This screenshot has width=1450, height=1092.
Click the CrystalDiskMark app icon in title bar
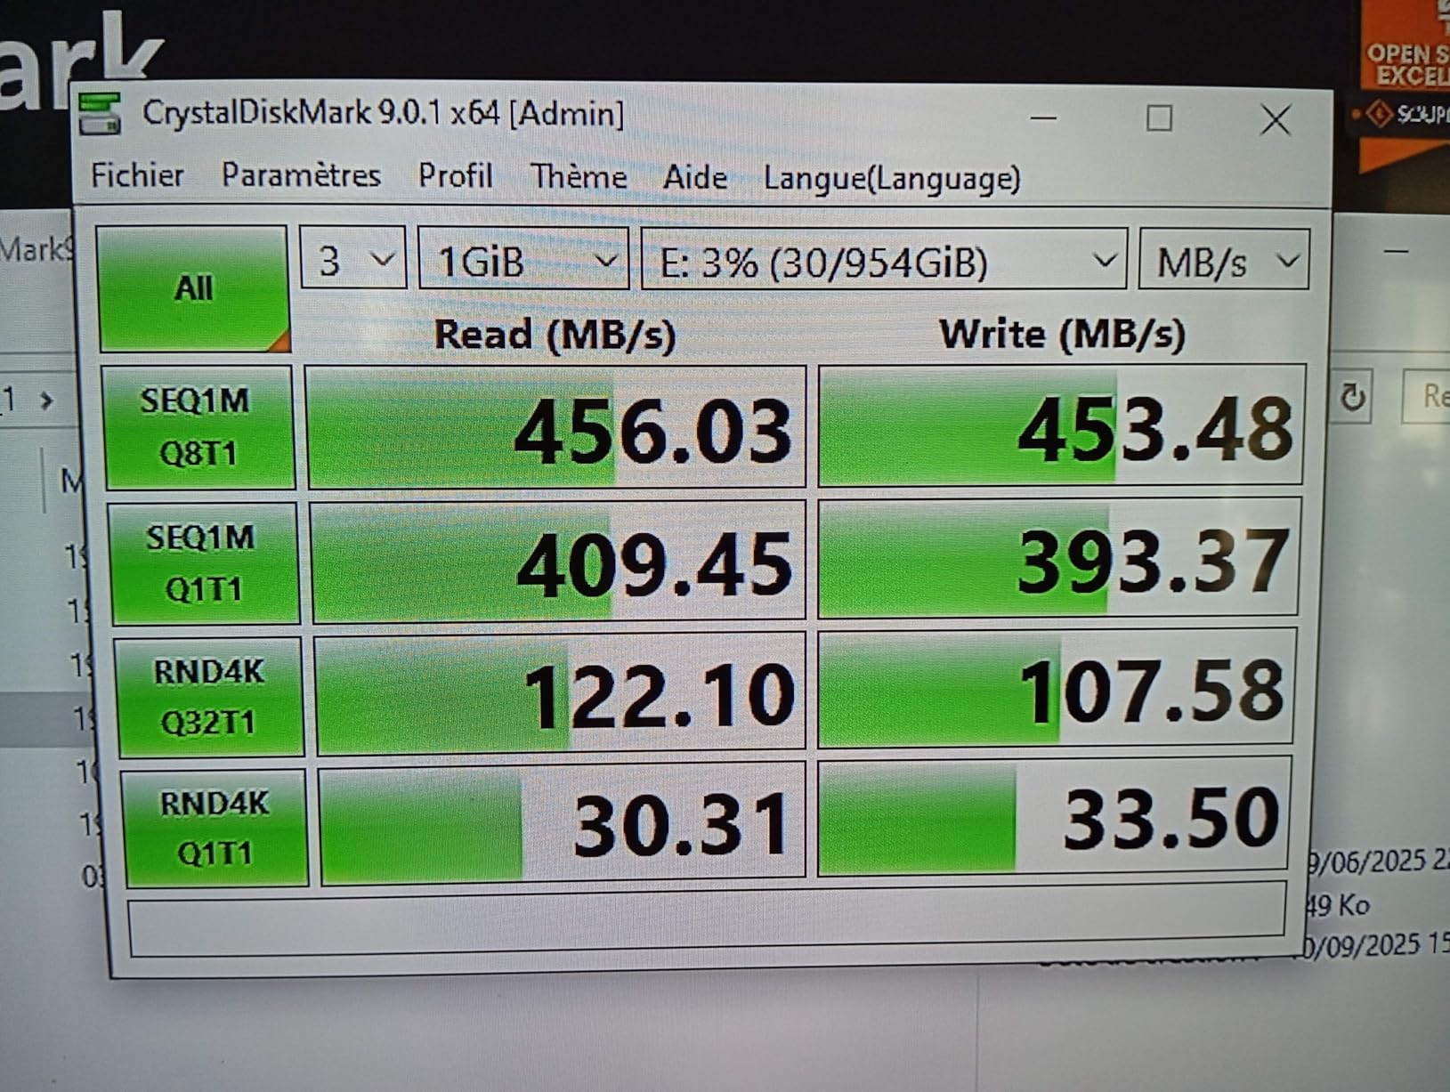click(x=100, y=114)
